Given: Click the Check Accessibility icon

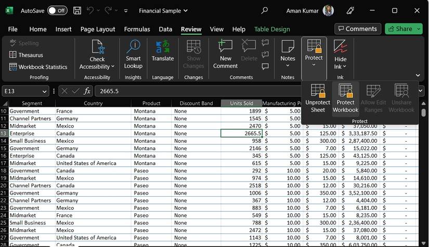Looking at the screenshot, I should pyautogui.click(x=97, y=48).
